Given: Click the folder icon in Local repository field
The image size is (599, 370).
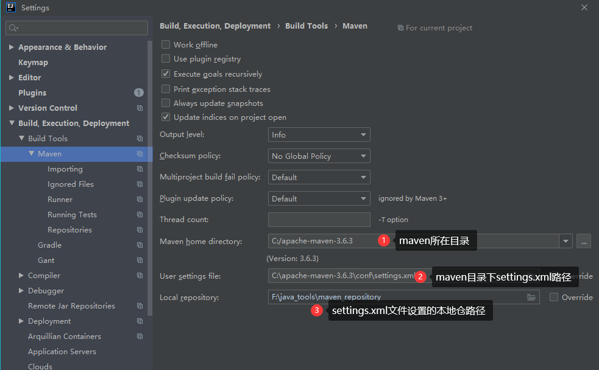Looking at the screenshot, I should tap(531, 297).
